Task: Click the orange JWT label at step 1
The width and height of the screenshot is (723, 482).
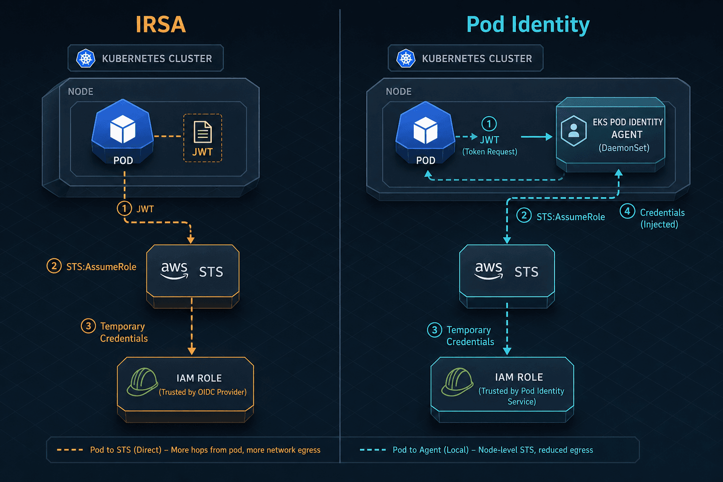Action: click(145, 209)
